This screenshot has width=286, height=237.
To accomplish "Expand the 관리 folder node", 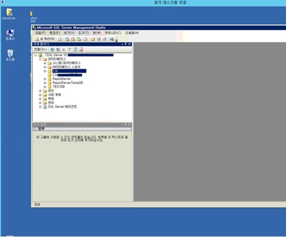I will 40,103.
